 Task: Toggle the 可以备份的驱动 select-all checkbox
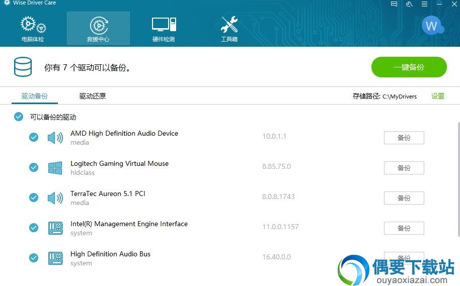(x=19, y=117)
